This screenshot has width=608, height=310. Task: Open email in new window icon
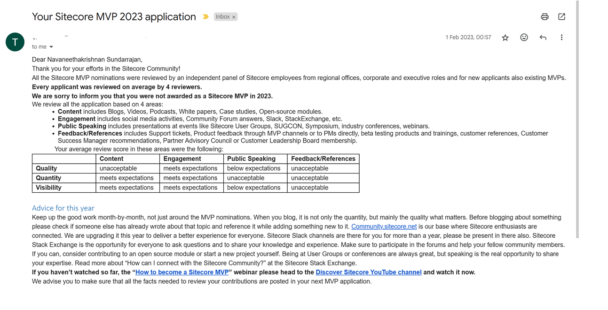tap(561, 17)
